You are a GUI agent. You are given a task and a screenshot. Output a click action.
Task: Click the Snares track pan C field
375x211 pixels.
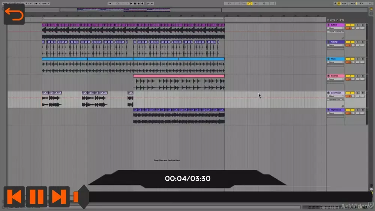pyautogui.click(x=360, y=79)
